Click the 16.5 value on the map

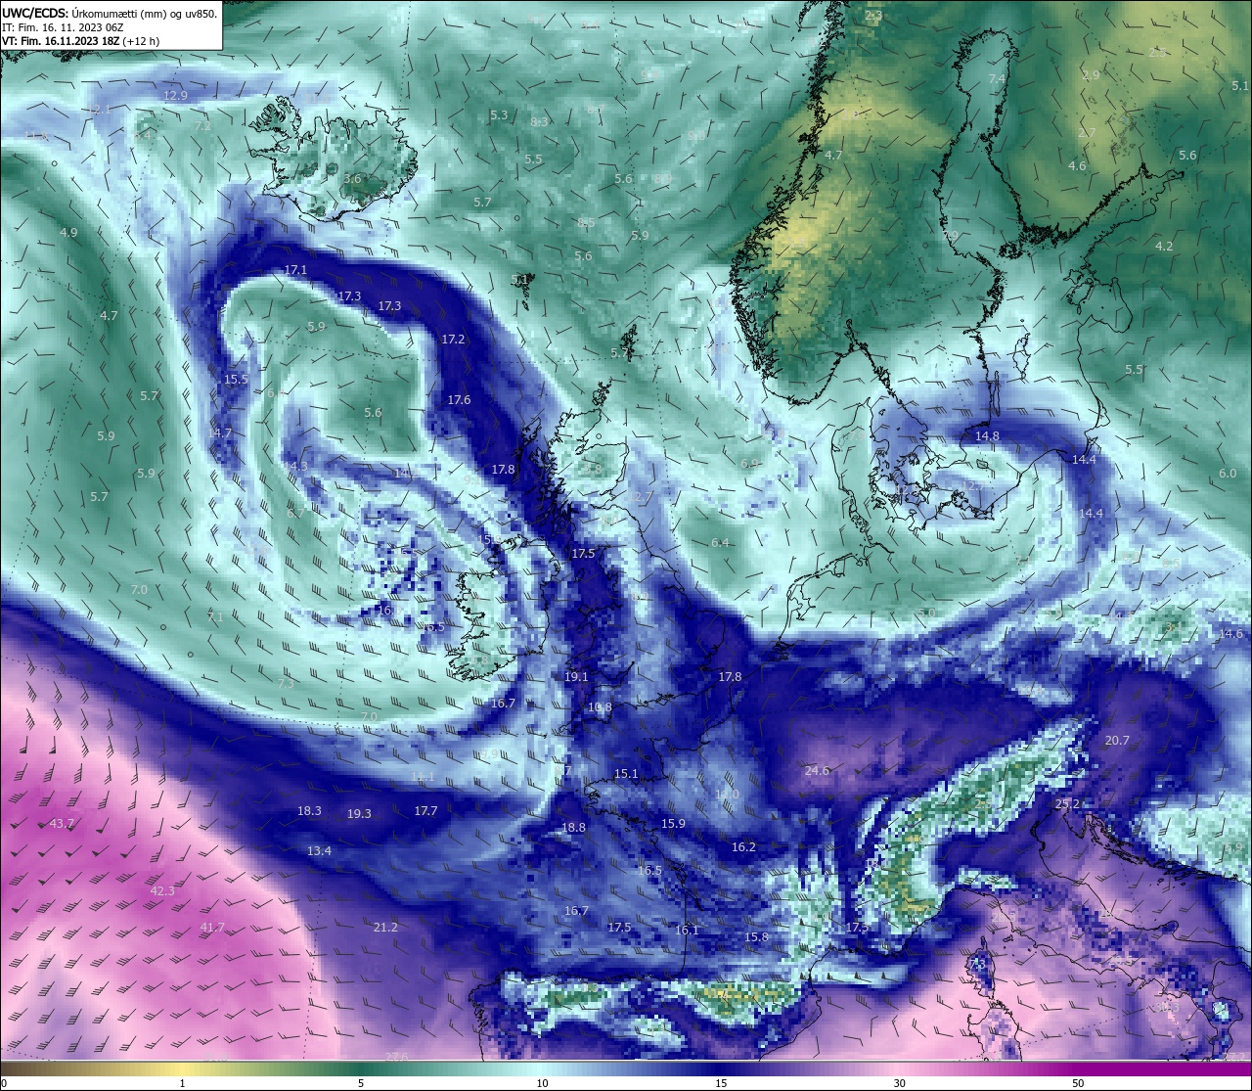point(649,871)
